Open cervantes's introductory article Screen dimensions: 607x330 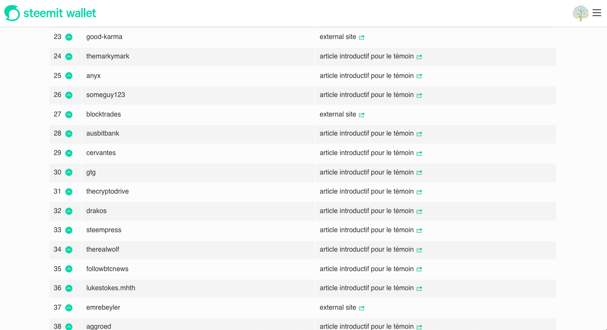coord(371,153)
